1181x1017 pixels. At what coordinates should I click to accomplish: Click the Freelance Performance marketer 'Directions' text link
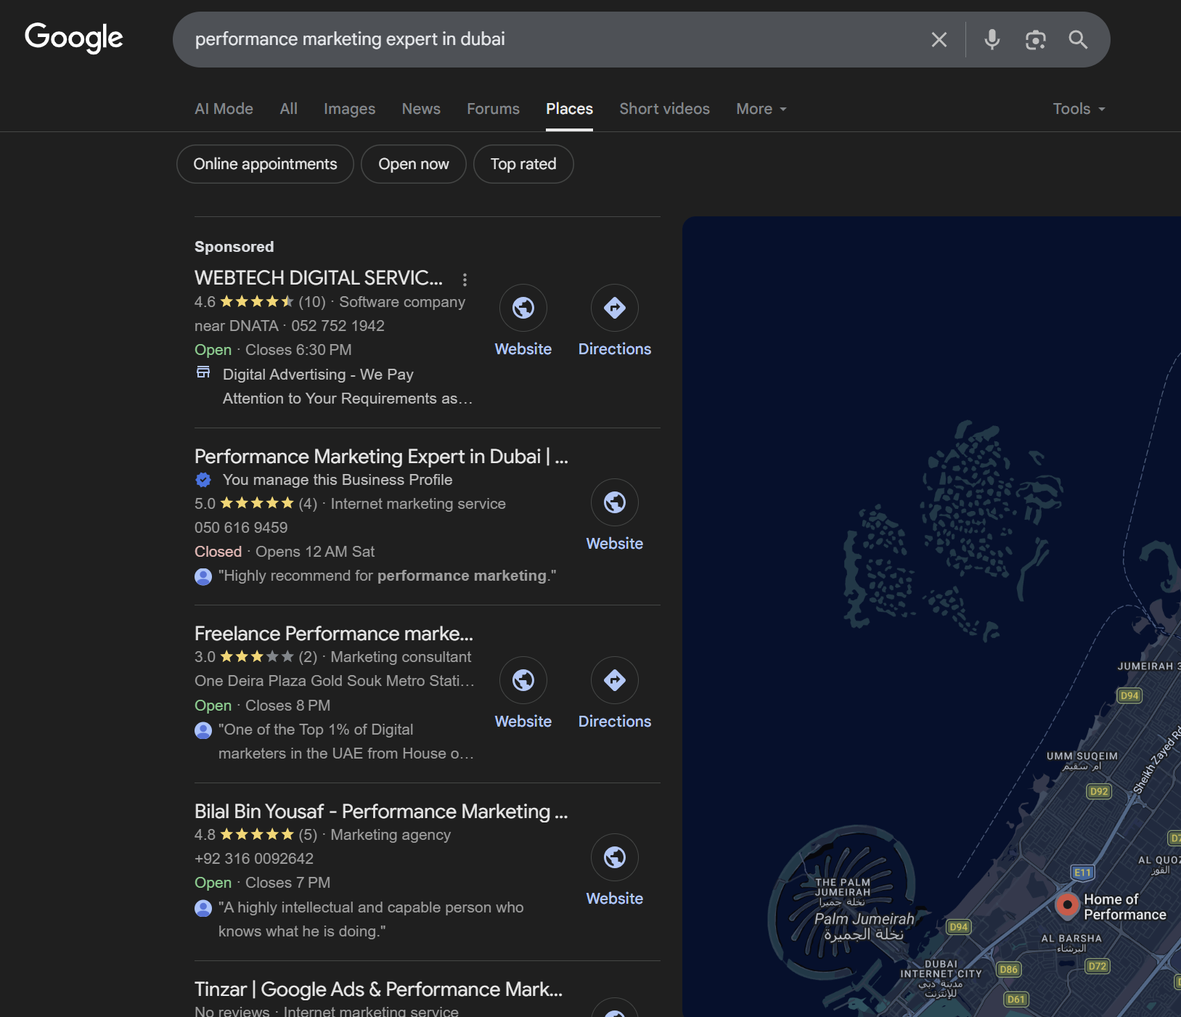tap(615, 722)
